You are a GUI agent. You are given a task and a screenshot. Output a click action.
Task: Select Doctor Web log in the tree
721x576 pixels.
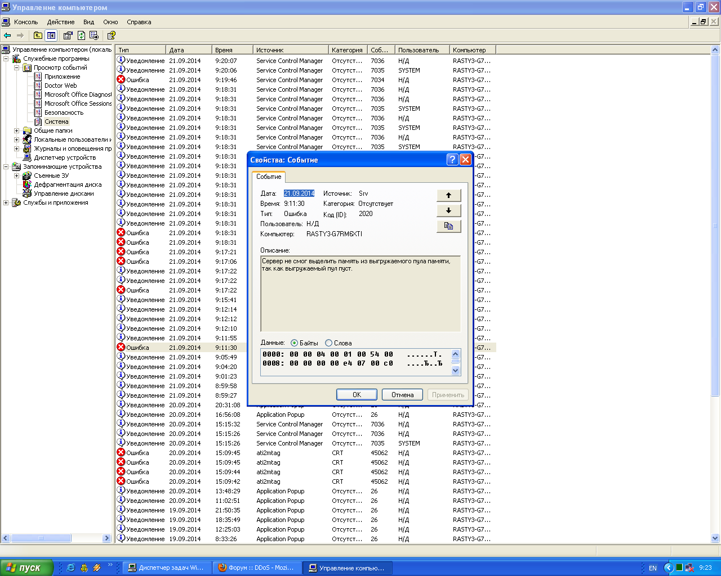61,85
